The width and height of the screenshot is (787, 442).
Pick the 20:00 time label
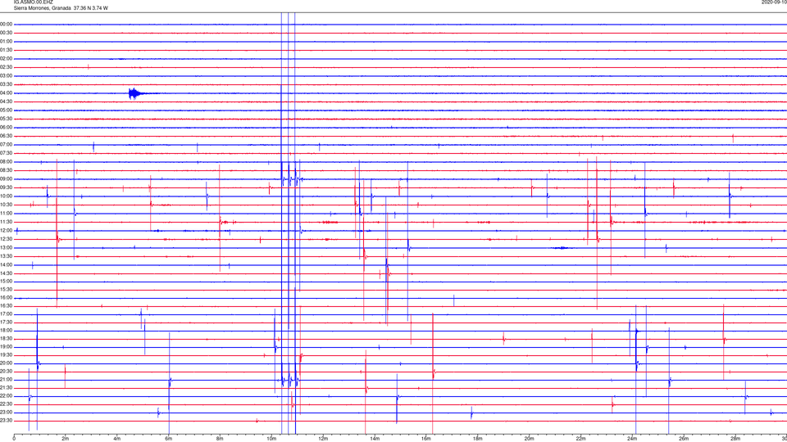[7, 363]
